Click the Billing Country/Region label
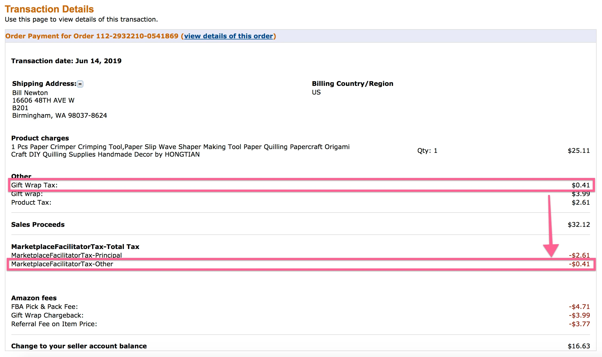 tap(352, 84)
